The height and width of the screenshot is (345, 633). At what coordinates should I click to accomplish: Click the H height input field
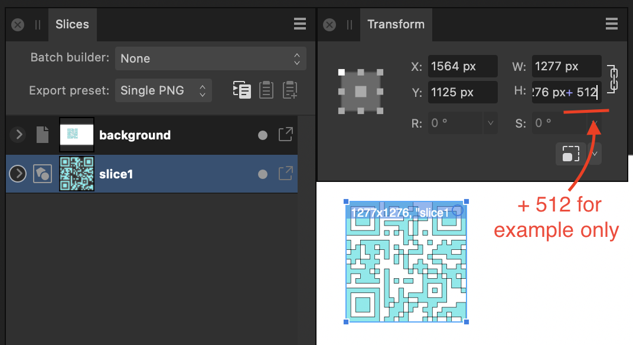click(566, 92)
